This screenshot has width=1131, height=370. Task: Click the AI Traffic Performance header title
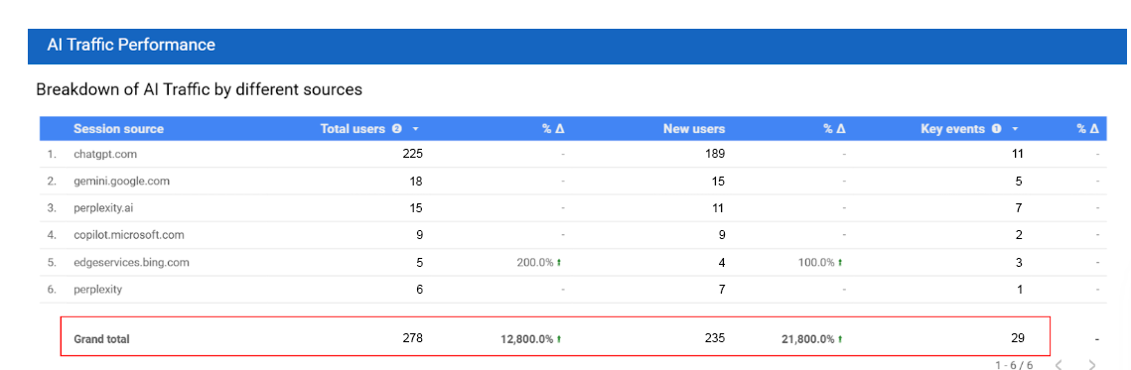pos(131,45)
